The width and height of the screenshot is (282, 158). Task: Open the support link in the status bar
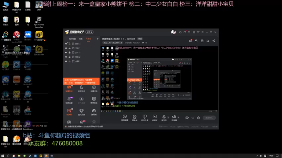(85, 126)
